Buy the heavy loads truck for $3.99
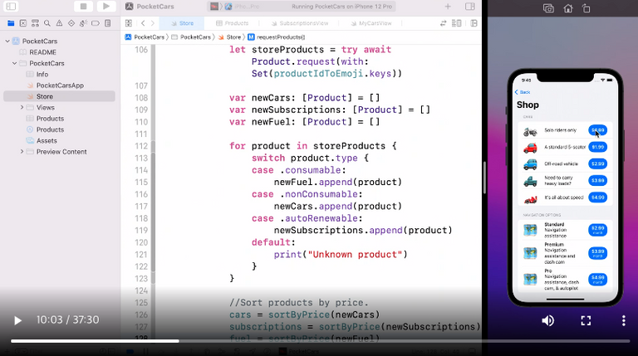638x356 pixels. [x=597, y=180]
